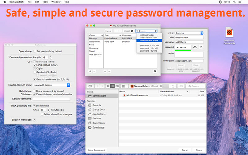This screenshot has height=155, width=248.
Task: Enable Show password by default checkbox
Action: (34, 91)
